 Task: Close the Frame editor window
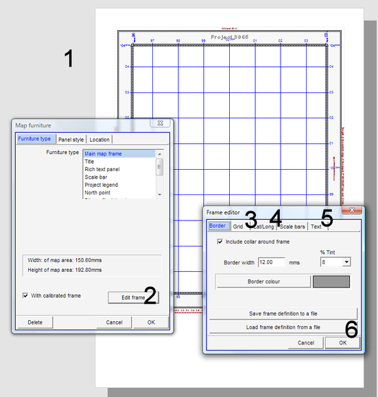click(352, 210)
